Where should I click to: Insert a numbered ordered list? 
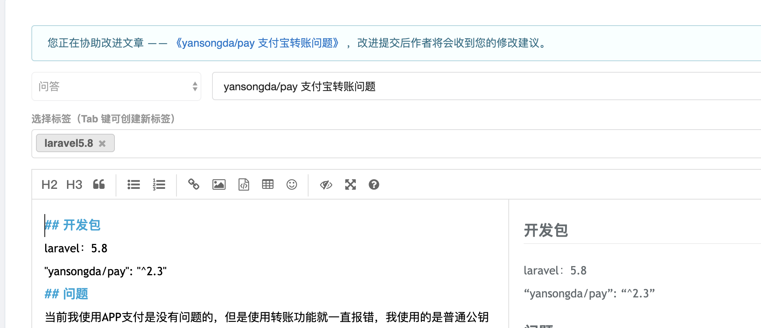coord(159,185)
